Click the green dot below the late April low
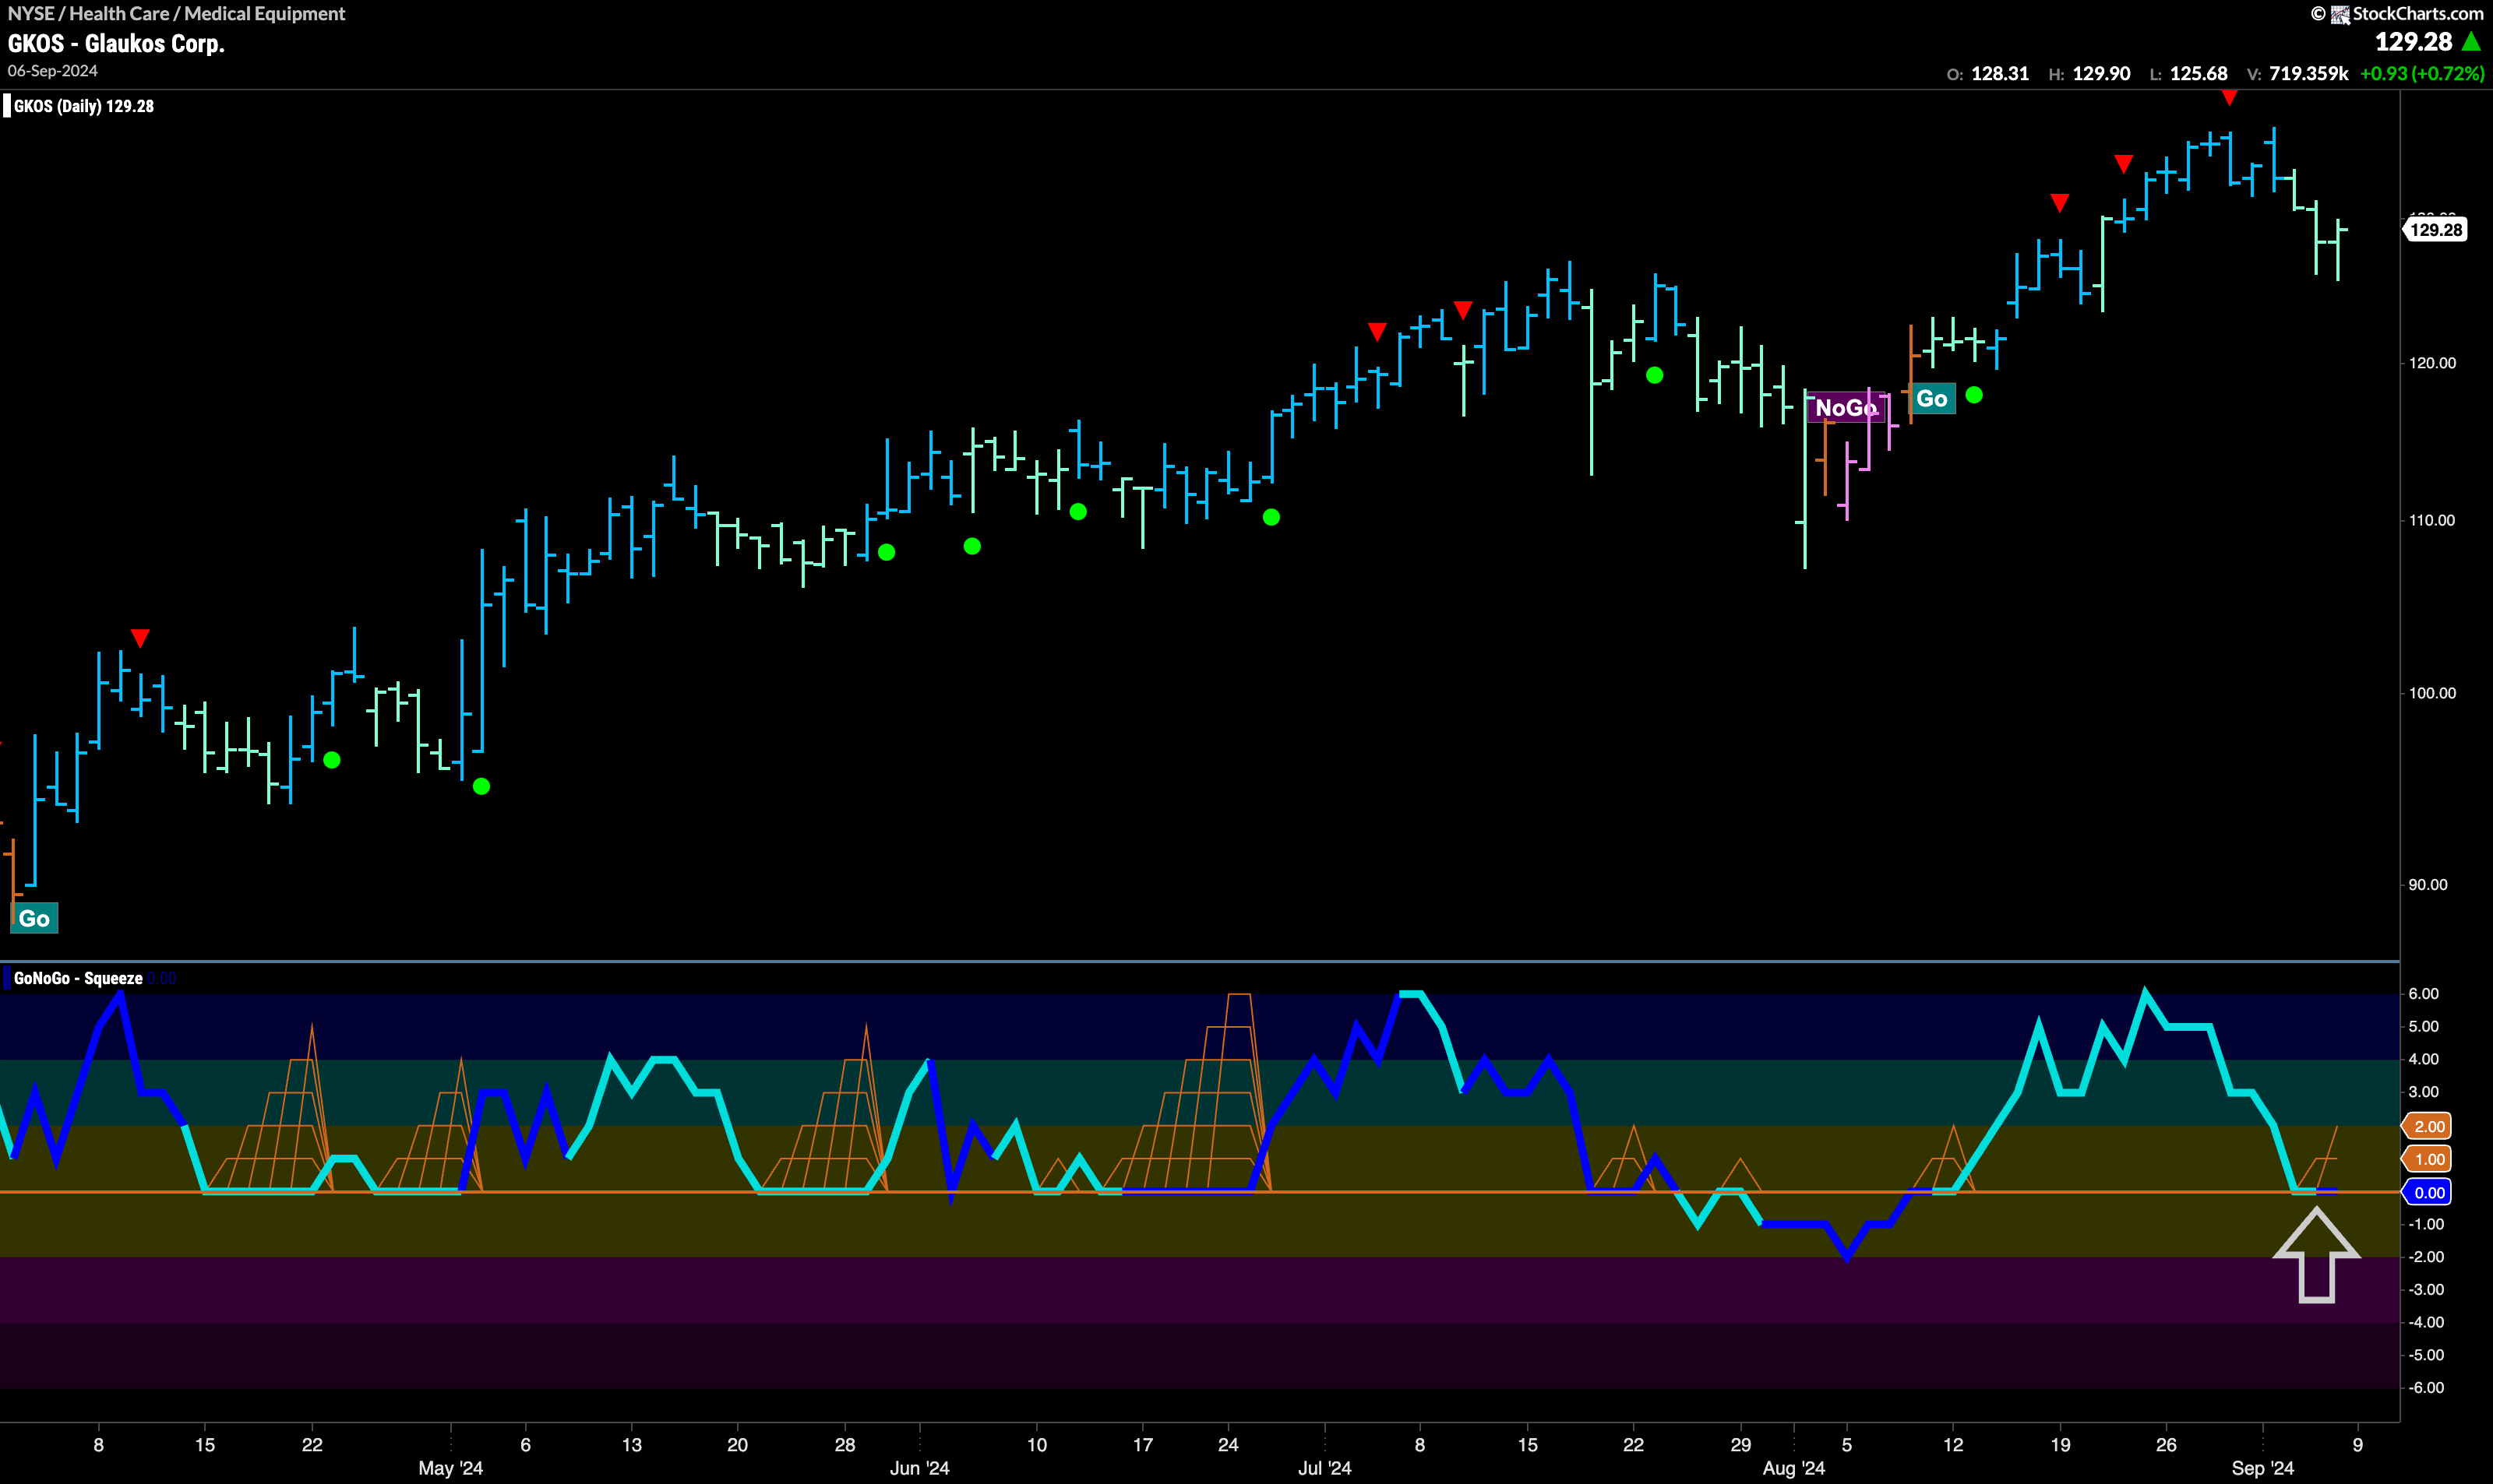Screen dimensions: 2493x1484 (332, 760)
